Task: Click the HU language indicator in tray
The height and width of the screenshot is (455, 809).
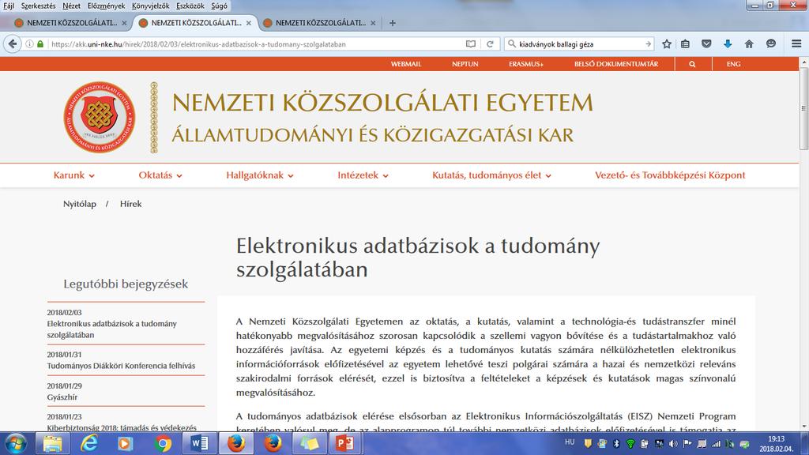Action: point(570,442)
